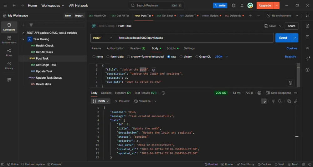Viewport: 313px width, 167px height.
Task: Search the response with magnifier icon
Action: tap(280, 101)
